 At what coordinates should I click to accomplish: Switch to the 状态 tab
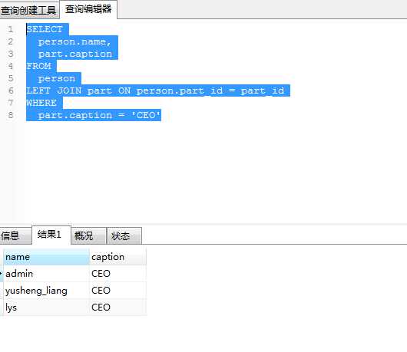click(124, 236)
